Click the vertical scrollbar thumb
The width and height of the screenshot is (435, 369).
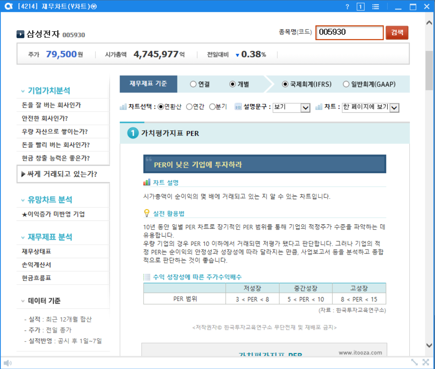click(x=429, y=70)
